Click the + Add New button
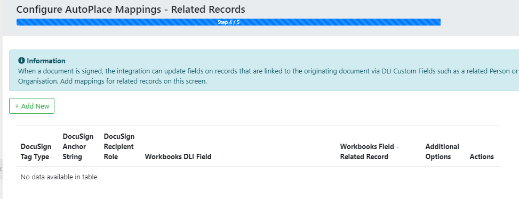The width and height of the screenshot is (519, 199). click(x=32, y=106)
